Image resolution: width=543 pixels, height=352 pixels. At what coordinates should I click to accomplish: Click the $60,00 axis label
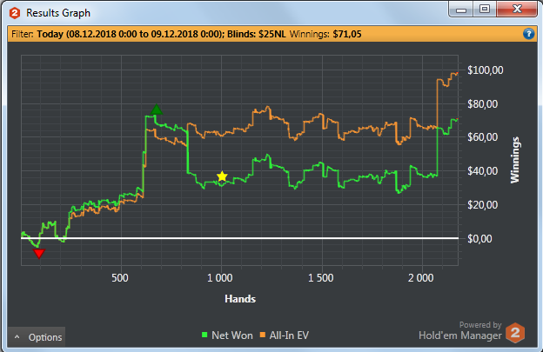pos(482,137)
